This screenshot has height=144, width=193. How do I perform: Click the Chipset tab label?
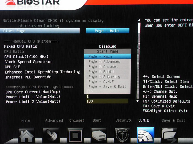(77, 120)
